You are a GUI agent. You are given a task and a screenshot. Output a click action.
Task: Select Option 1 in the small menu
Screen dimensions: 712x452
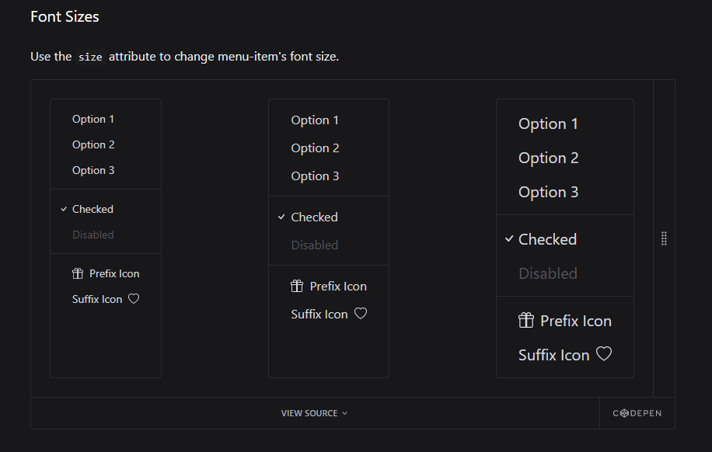(92, 118)
